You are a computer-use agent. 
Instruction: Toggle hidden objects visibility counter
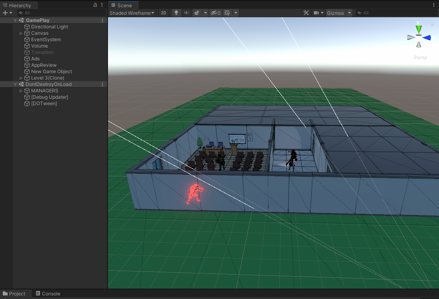click(216, 13)
